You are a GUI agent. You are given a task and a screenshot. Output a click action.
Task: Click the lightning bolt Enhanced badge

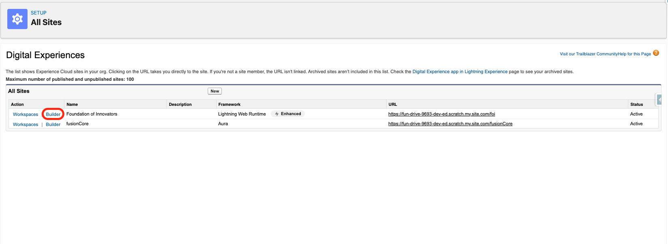[x=288, y=114]
